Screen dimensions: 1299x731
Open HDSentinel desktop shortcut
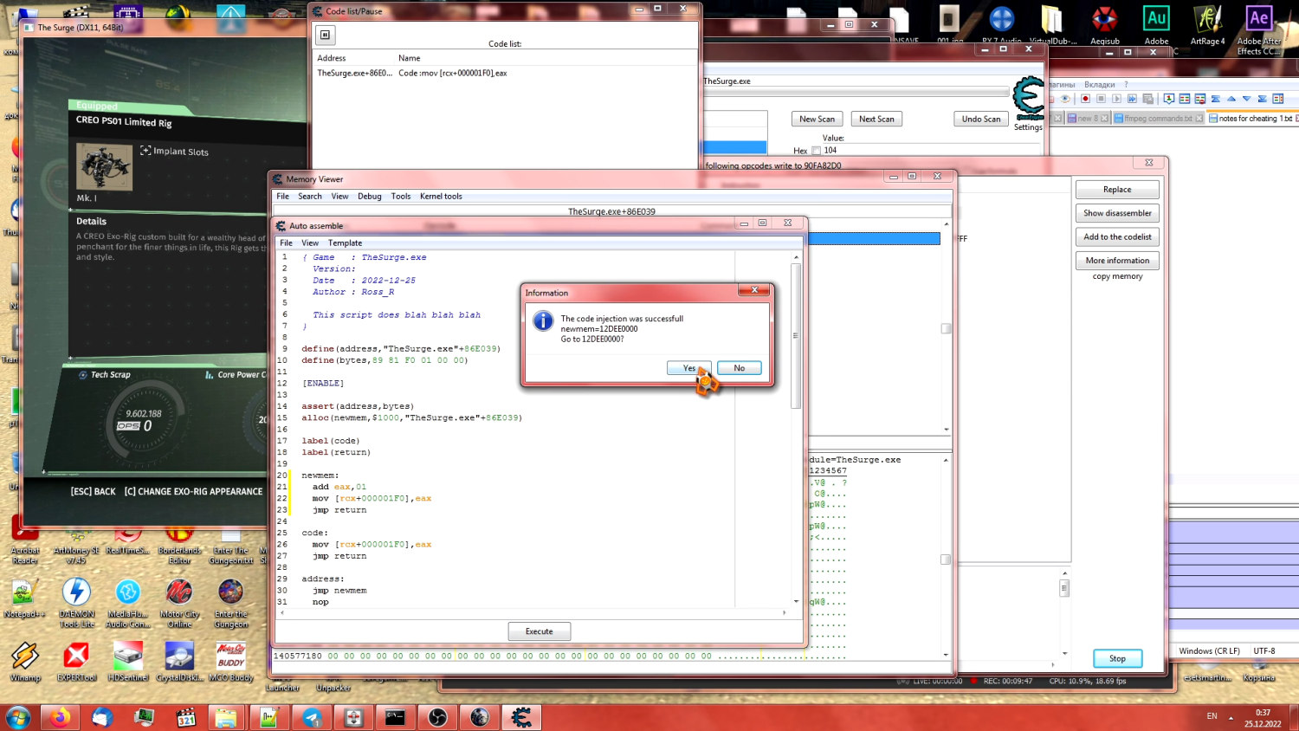click(128, 662)
